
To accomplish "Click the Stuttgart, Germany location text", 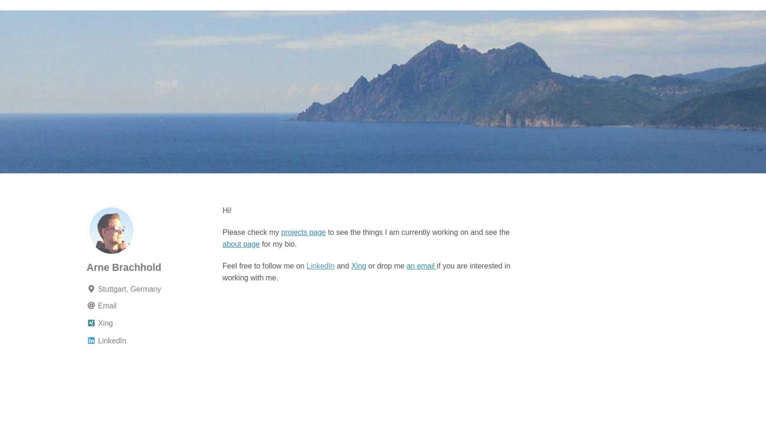I will [x=129, y=289].
